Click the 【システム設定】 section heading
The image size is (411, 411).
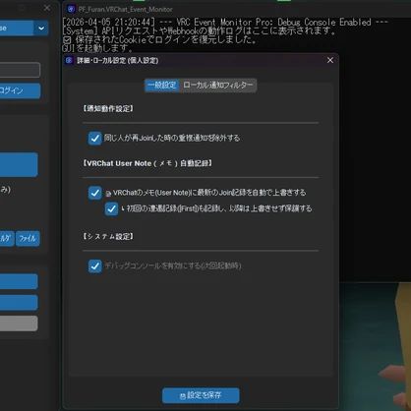tap(108, 236)
